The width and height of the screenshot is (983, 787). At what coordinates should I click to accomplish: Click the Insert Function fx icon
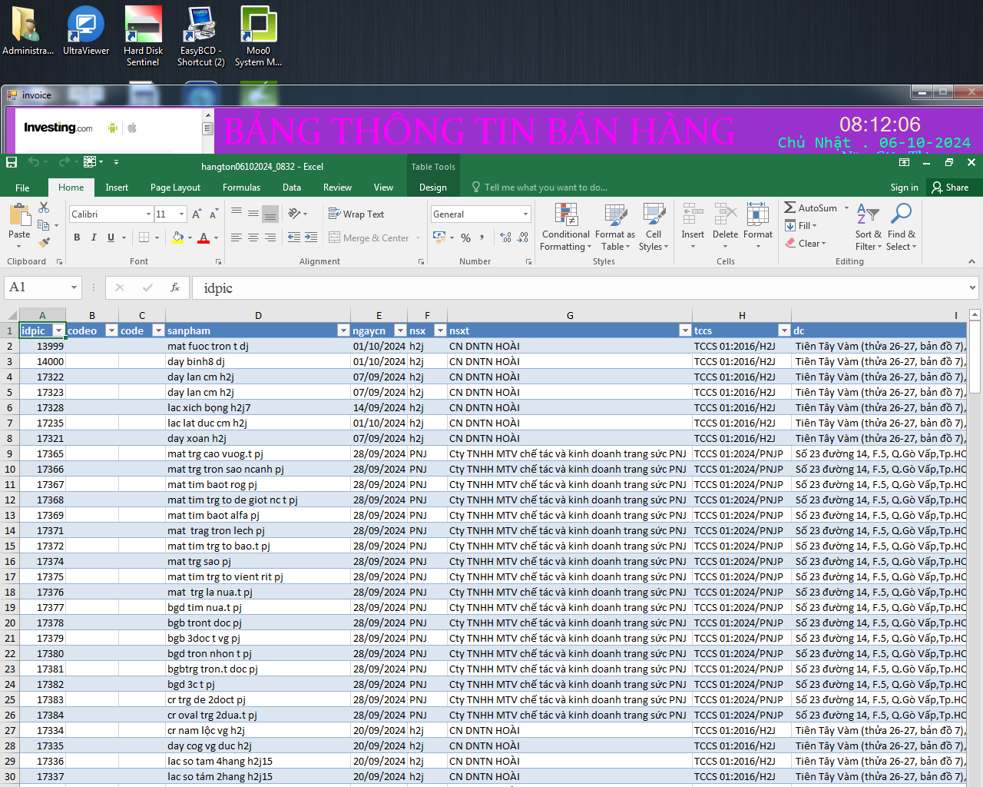[x=175, y=287]
